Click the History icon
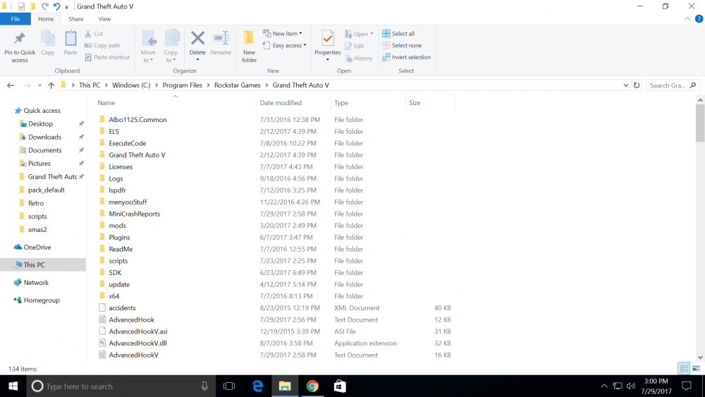The height and width of the screenshot is (397, 705). point(348,58)
